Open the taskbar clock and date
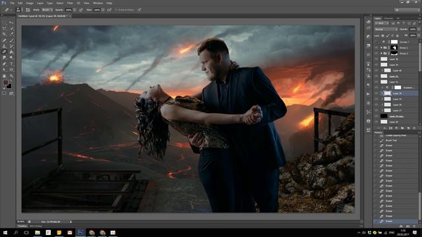Screen dimensions: 422x237 coord(403,232)
